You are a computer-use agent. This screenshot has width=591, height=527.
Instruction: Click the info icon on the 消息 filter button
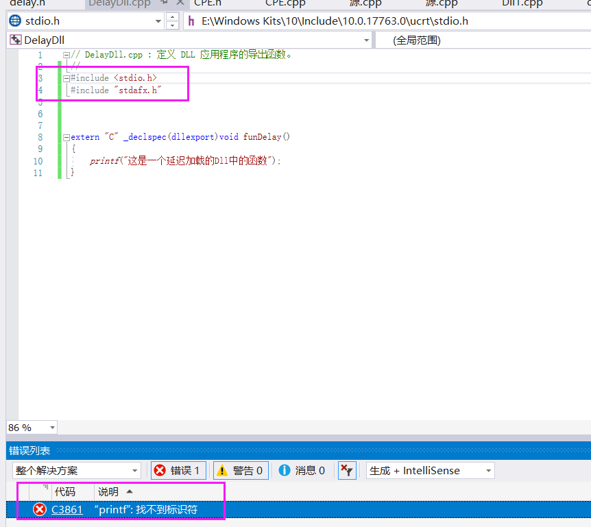pyautogui.click(x=285, y=470)
